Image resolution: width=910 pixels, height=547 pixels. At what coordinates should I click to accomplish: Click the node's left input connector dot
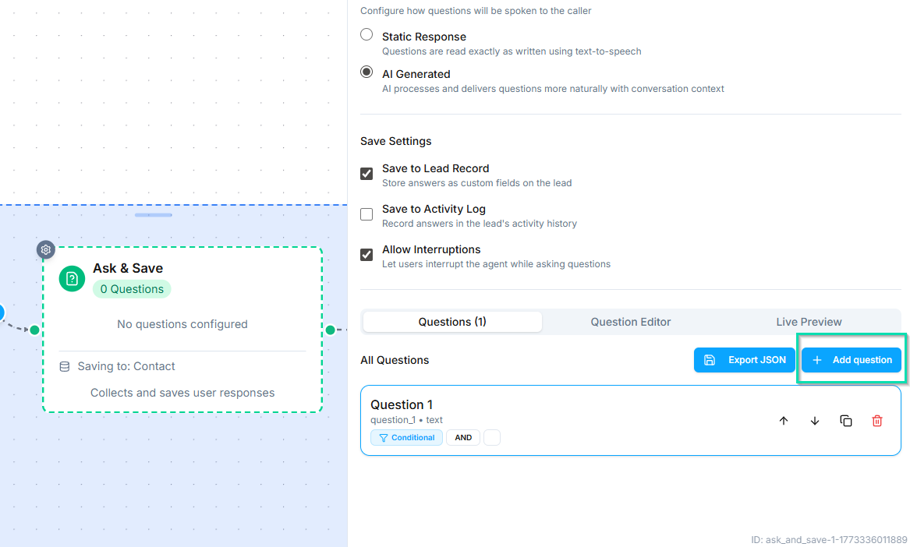(34, 330)
